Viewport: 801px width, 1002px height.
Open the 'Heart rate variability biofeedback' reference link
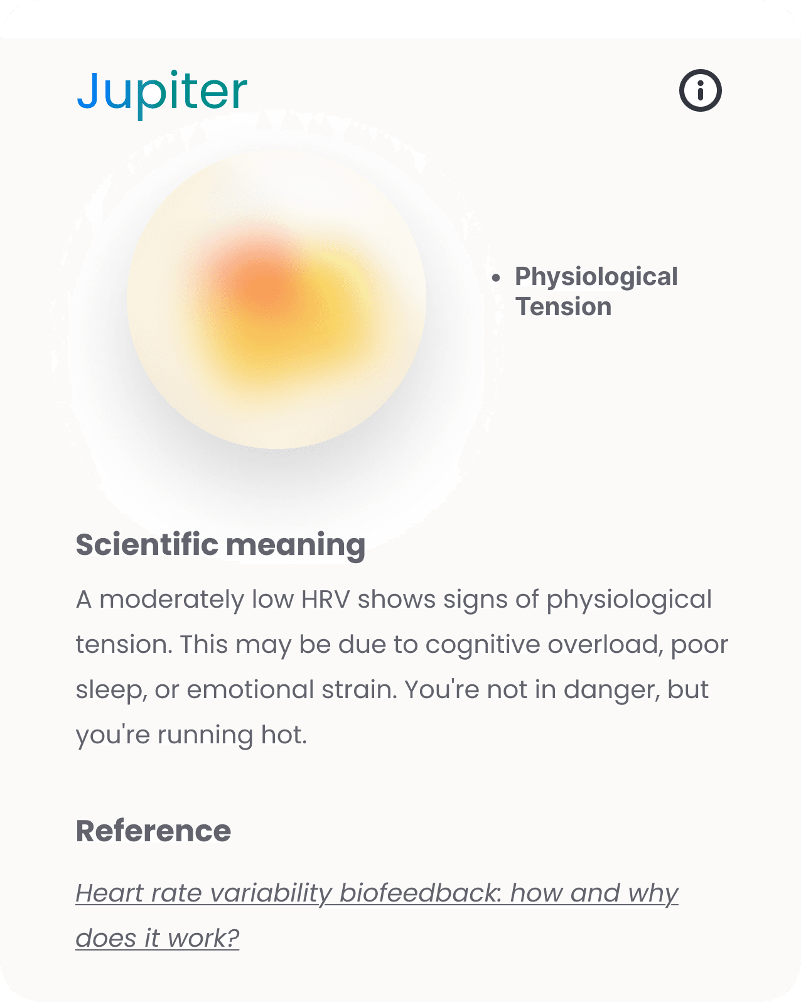[x=377, y=892]
